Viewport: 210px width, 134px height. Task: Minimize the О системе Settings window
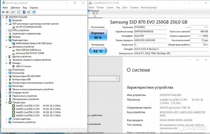coord(189,60)
